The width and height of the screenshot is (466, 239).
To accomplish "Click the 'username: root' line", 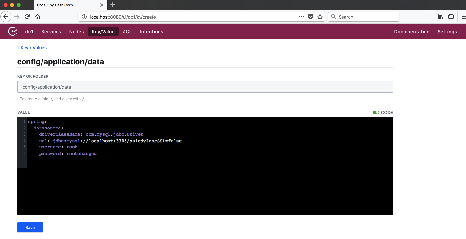I will pyautogui.click(x=58, y=147).
